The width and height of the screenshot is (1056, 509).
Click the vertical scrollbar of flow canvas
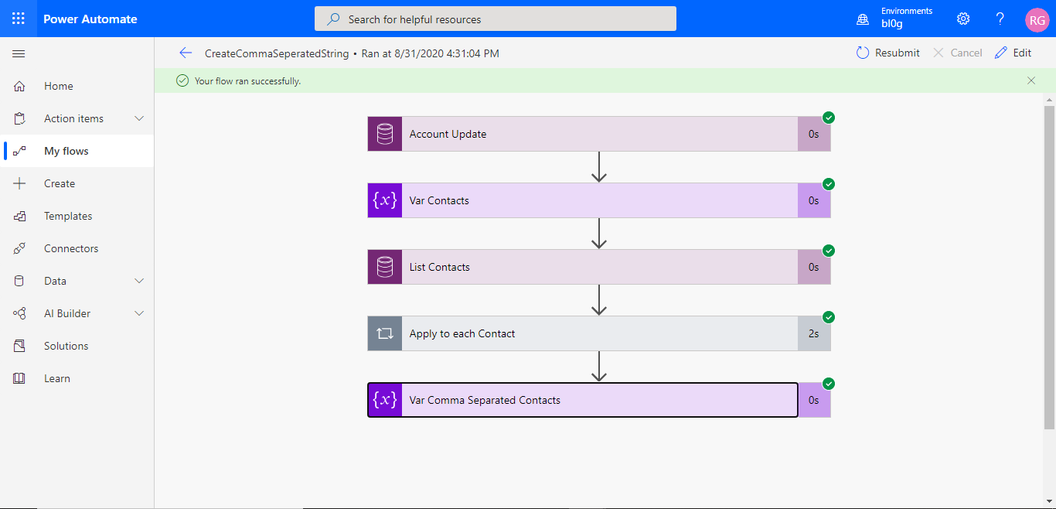coord(1049,267)
